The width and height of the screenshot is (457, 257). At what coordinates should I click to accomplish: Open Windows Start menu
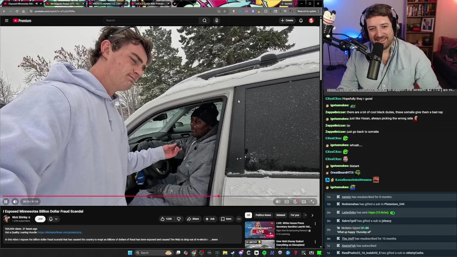(130, 253)
